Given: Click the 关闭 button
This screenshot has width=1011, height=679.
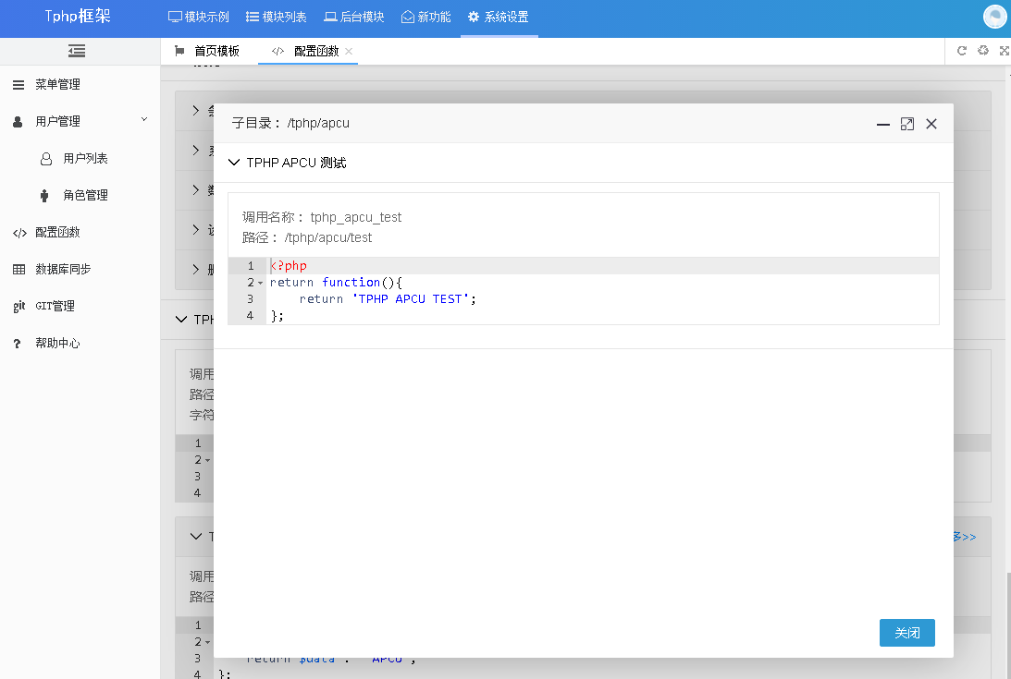Looking at the screenshot, I should pyautogui.click(x=906, y=633).
